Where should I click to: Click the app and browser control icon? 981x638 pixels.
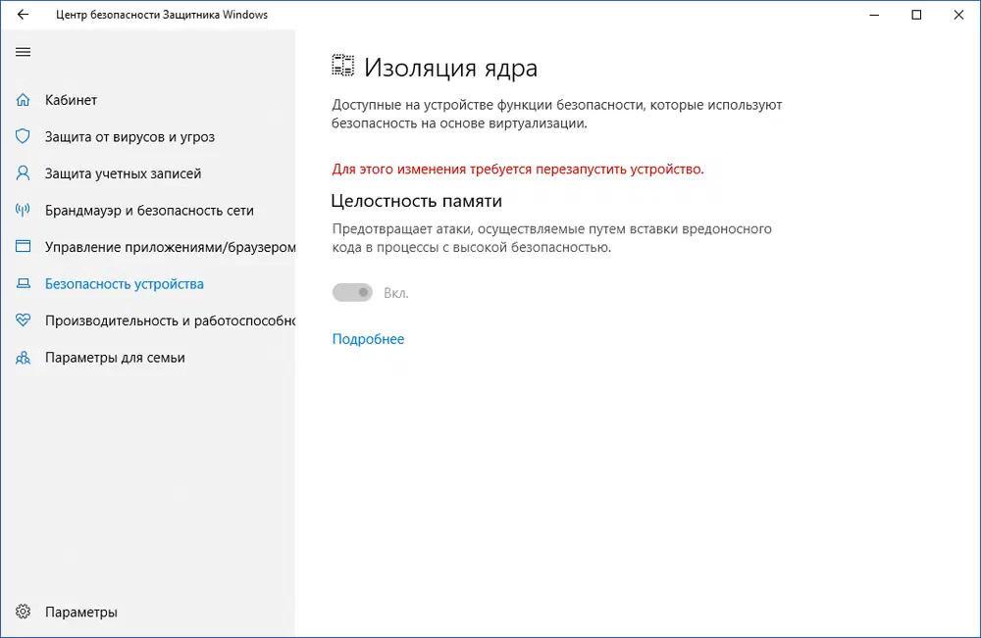click(x=23, y=247)
